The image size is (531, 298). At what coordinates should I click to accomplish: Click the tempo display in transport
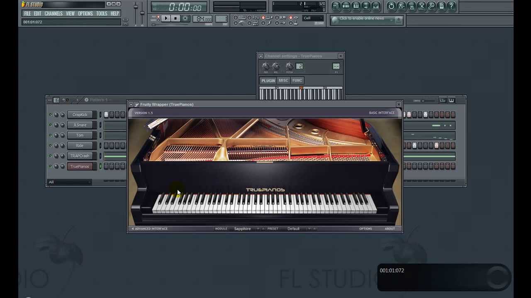(x=203, y=19)
